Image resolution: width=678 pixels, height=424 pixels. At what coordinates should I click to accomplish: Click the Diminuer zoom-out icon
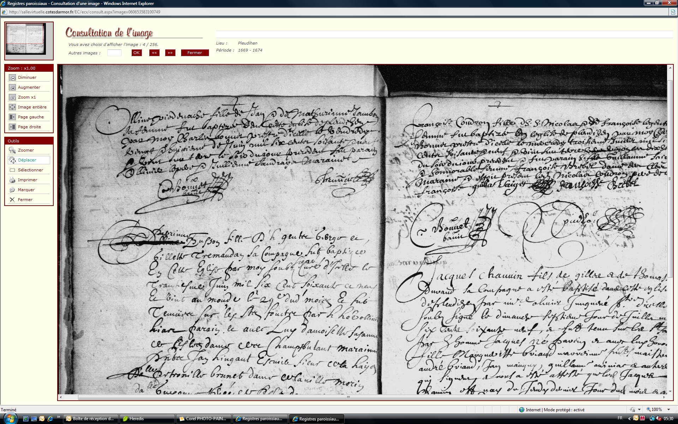(12, 78)
